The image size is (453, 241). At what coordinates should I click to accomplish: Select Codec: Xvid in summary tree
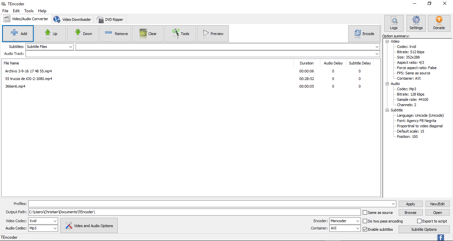406,47
